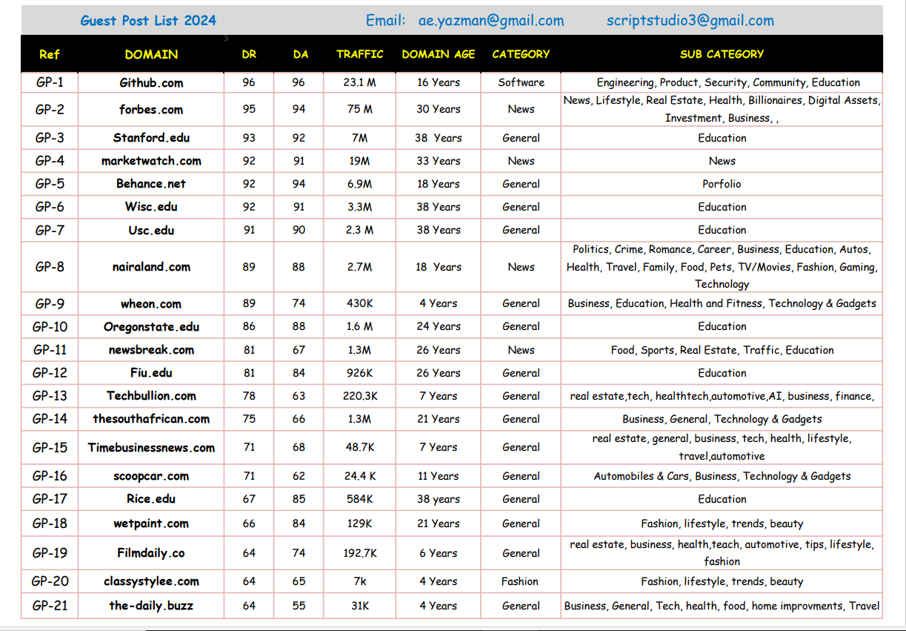Click the Fashion category cell
906x631 pixels.
point(521,581)
